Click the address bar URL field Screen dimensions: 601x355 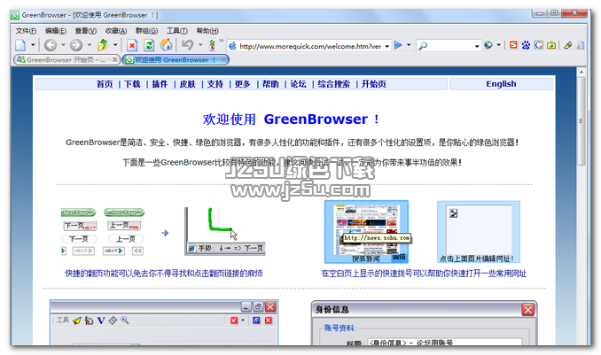(x=310, y=46)
